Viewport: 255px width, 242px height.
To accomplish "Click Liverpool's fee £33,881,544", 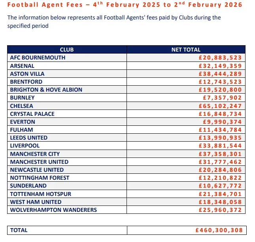I will click(x=220, y=146).
